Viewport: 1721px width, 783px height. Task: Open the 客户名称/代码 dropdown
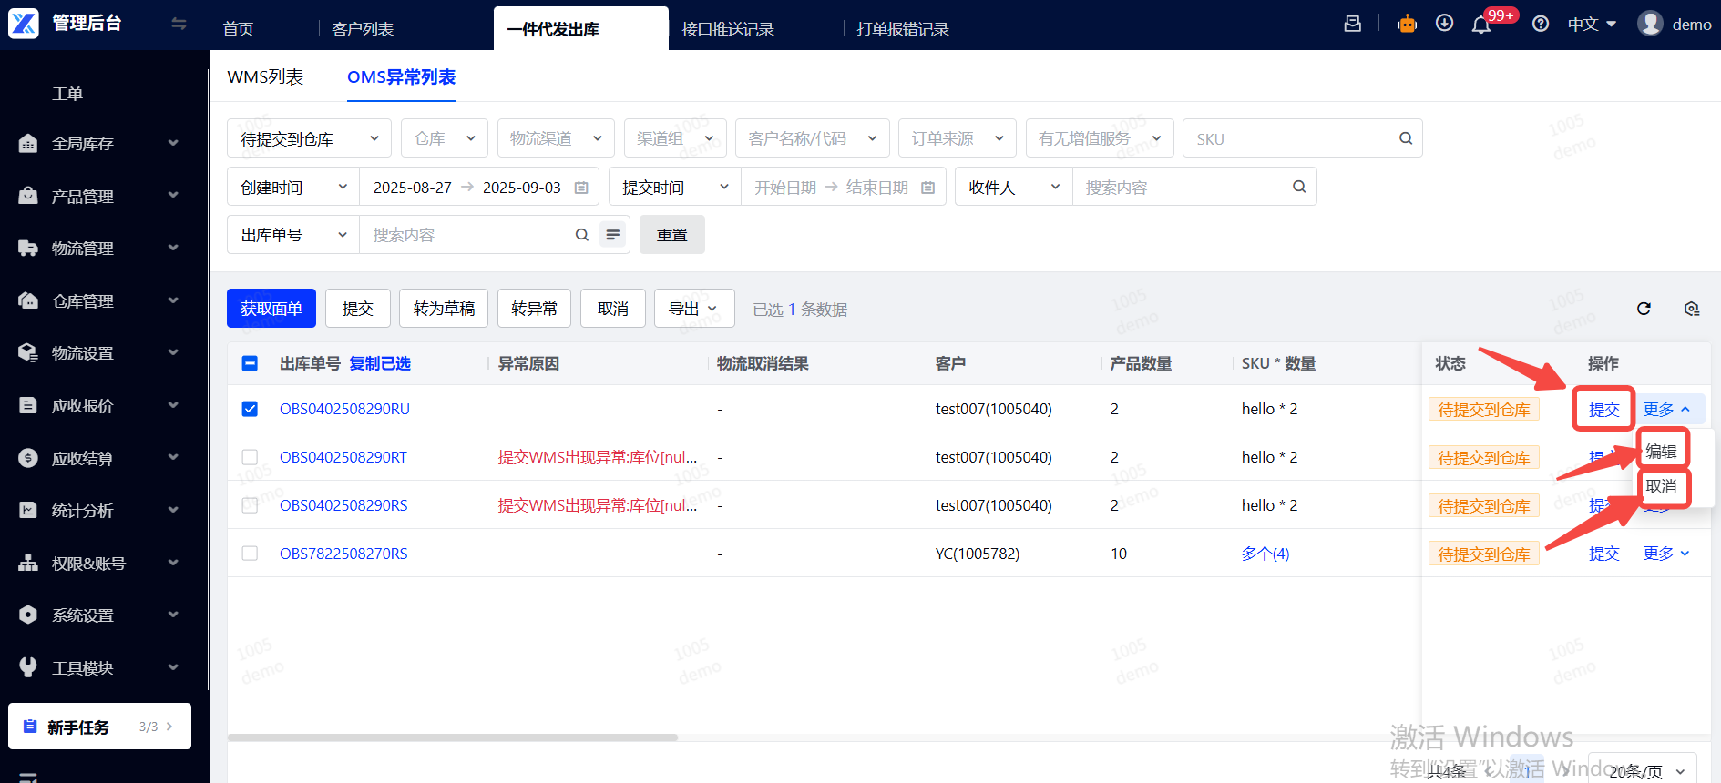813,138
